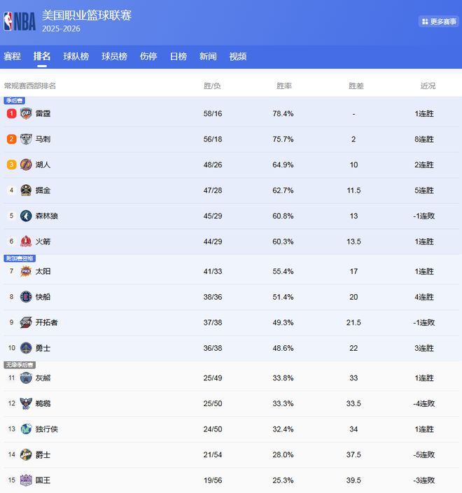The width and height of the screenshot is (462, 493).
Task: Click the Spurs (马刺) team logo
Action: 26,139
